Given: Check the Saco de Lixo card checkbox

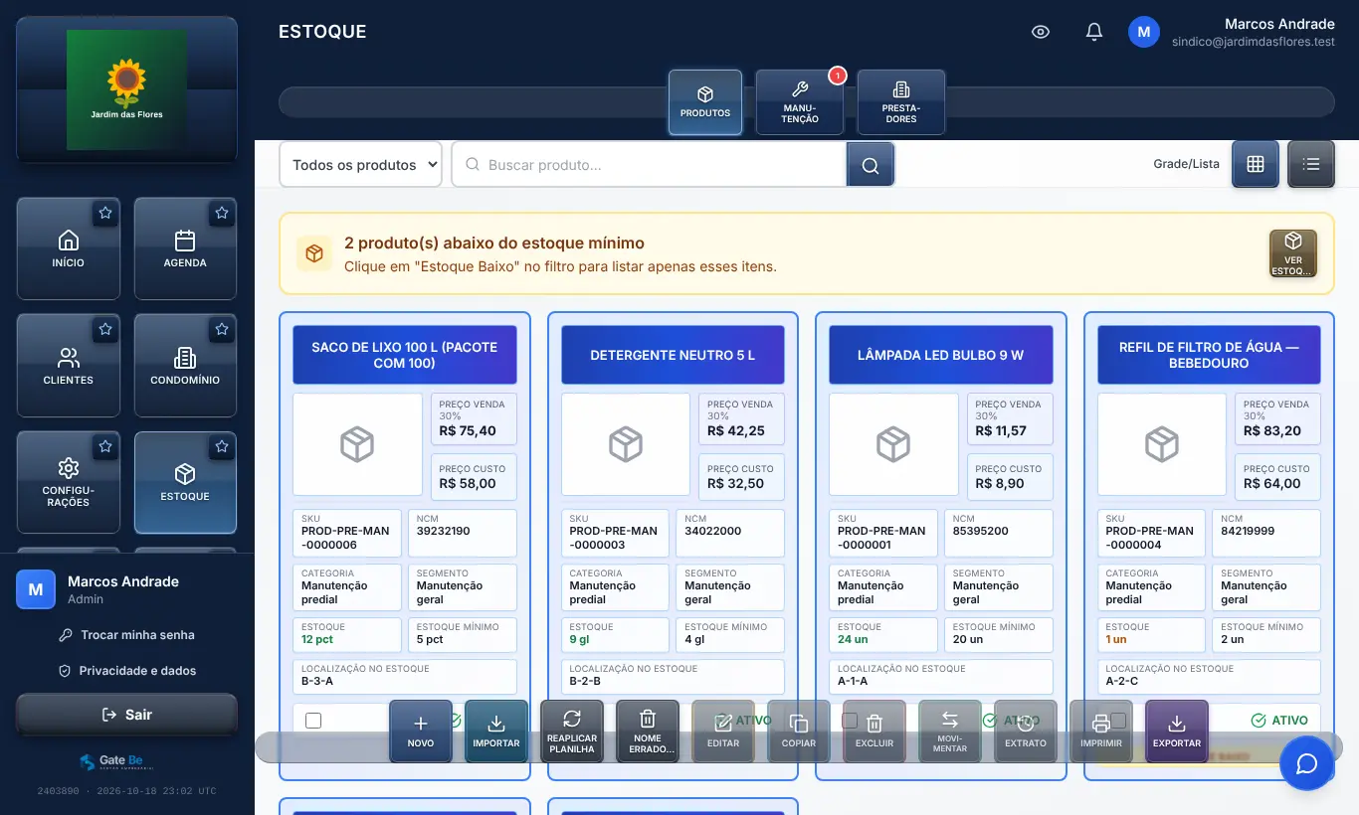Looking at the screenshot, I should coord(313,721).
